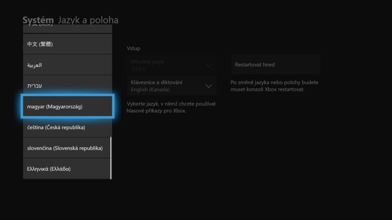Open the dimmed Mluvený jazyk dropdown
392x220 pixels.
click(x=172, y=65)
